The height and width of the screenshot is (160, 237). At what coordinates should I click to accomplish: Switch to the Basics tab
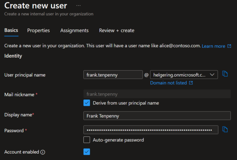click(x=11, y=30)
